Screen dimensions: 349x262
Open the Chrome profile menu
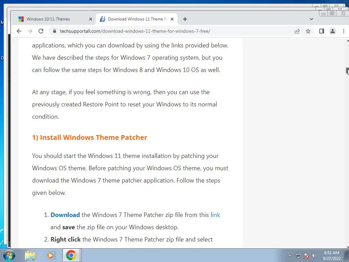click(333, 31)
